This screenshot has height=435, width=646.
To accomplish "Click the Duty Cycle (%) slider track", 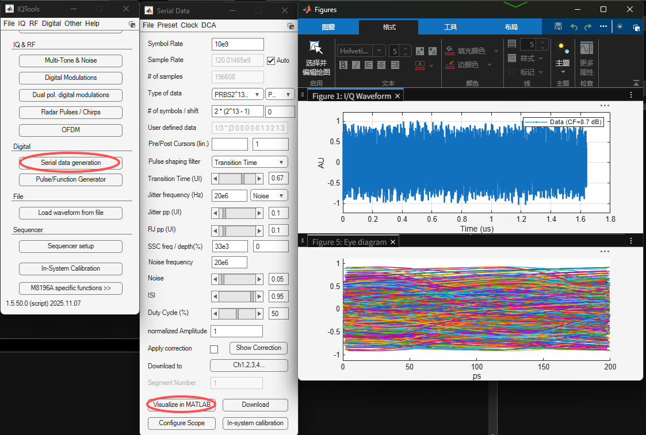I will pos(237,314).
